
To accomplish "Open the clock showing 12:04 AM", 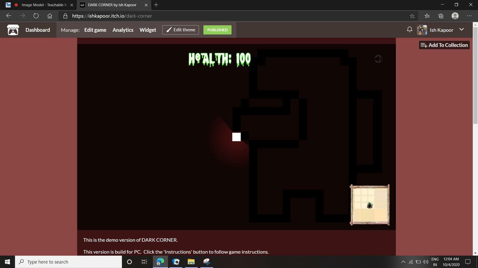I will coord(451,262).
